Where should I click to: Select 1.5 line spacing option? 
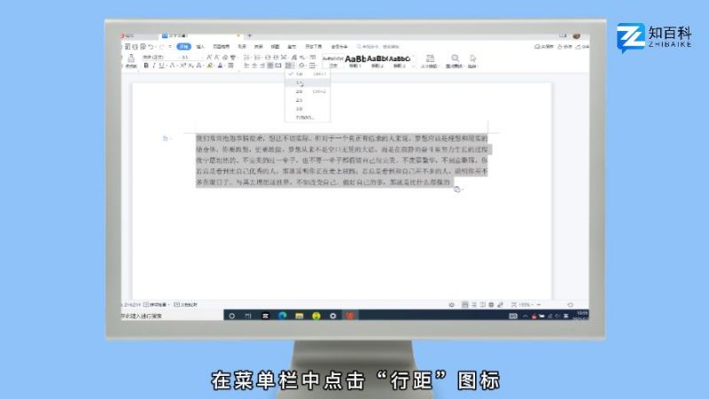click(300, 82)
